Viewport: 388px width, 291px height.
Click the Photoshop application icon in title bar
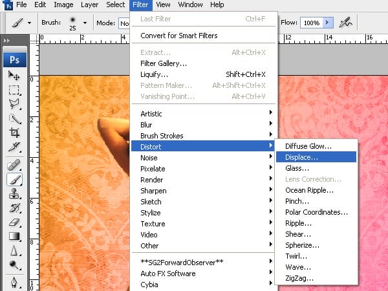click(8, 5)
